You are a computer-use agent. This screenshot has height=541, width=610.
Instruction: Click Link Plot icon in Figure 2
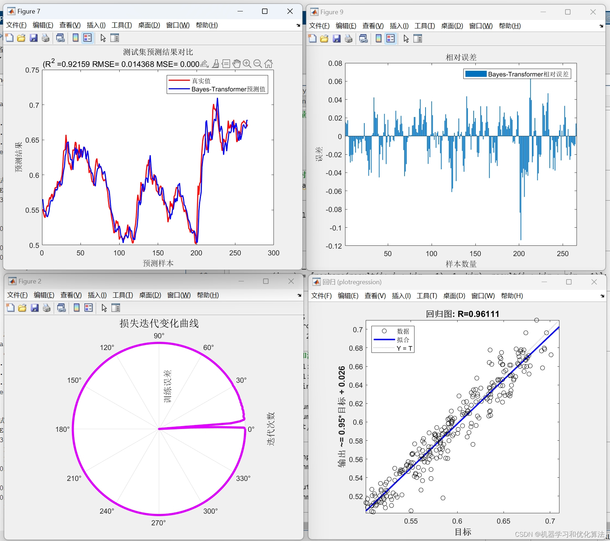click(62, 308)
